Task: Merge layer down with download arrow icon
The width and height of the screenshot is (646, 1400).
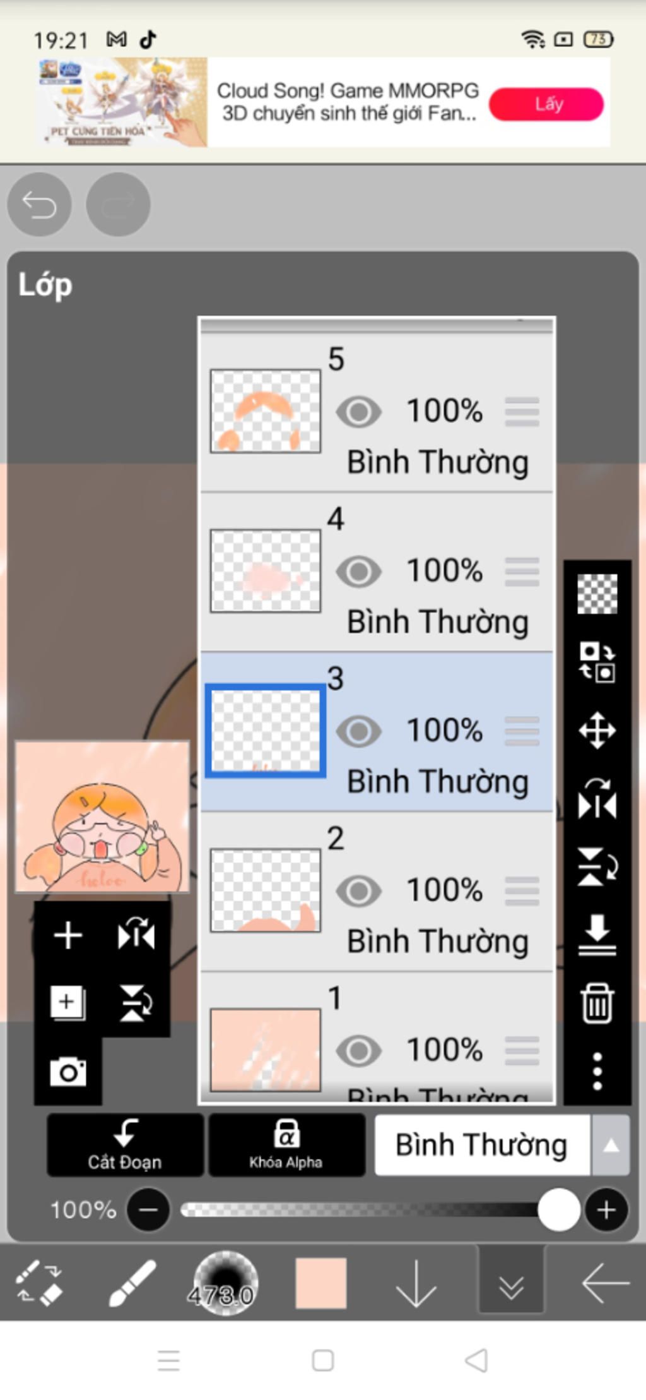Action: click(x=597, y=934)
